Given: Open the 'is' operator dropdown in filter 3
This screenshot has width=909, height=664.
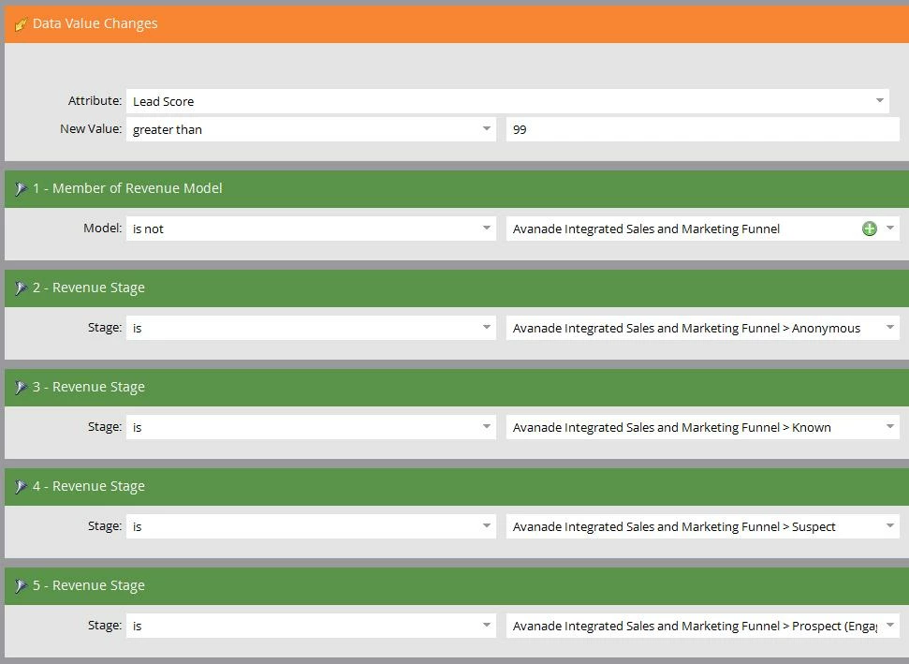Looking at the screenshot, I should [487, 426].
